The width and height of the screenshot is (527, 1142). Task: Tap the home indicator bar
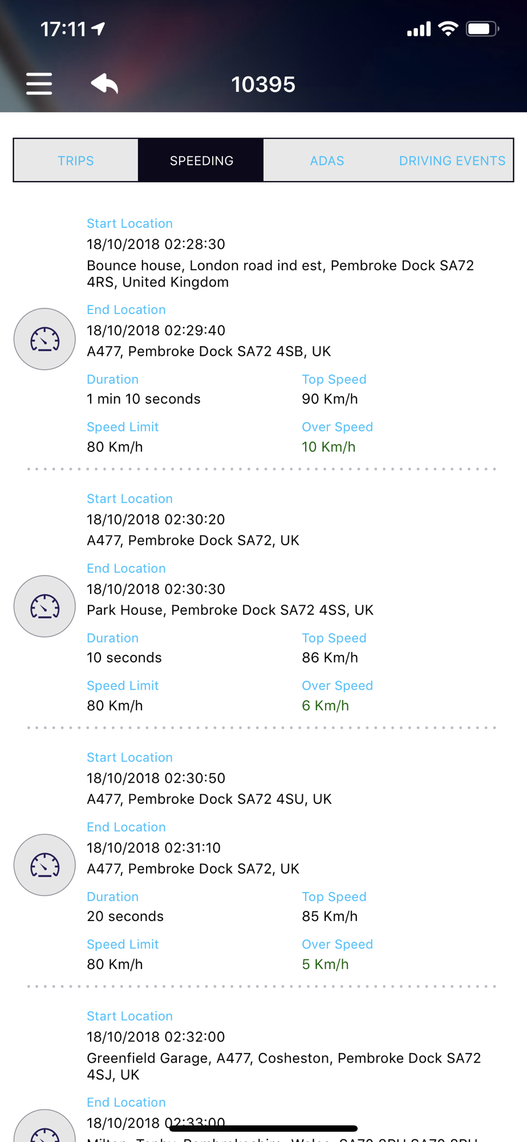tap(263, 1128)
